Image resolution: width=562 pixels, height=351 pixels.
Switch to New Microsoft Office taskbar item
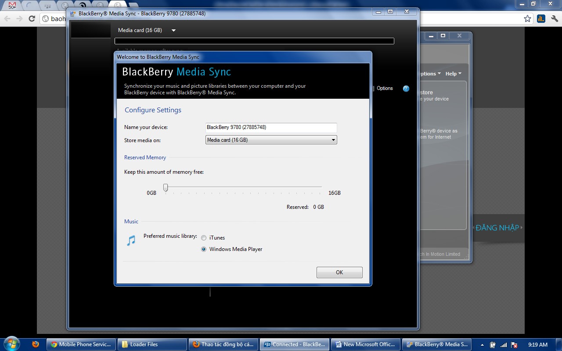coord(366,344)
